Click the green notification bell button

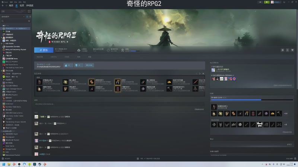267,2
